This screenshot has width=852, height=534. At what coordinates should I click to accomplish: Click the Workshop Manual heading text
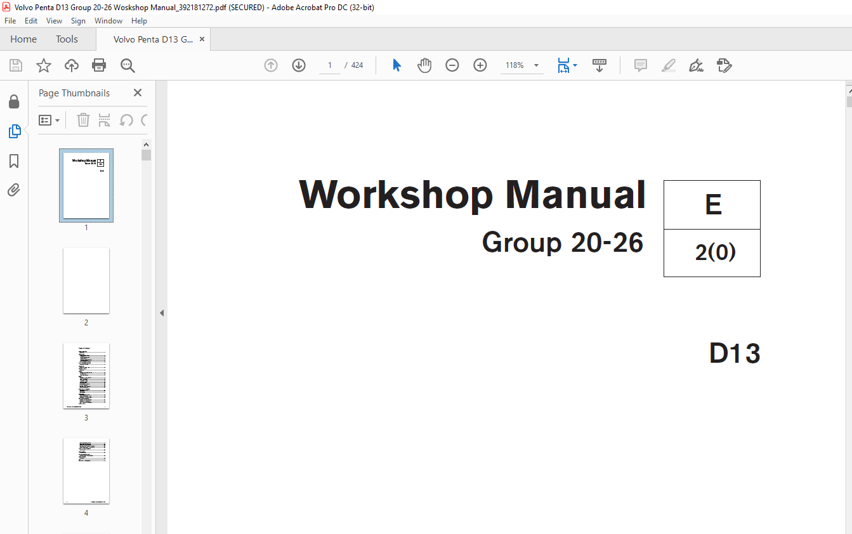pyautogui.click(x=472, y=195)
